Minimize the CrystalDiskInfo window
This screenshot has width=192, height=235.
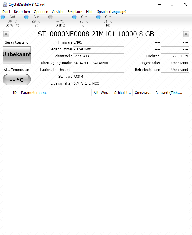[159, 4]
